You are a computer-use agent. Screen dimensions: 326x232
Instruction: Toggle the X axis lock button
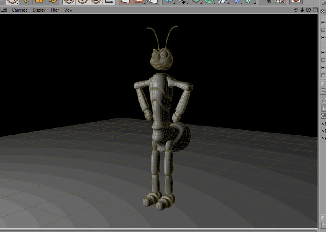coord(69,2)
